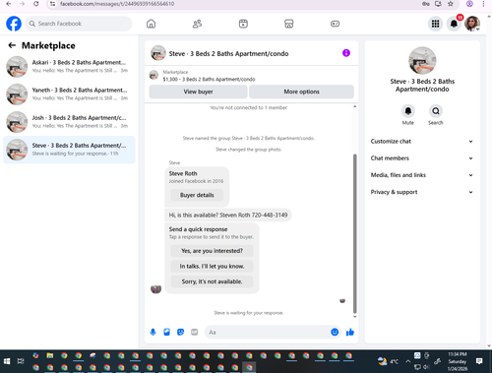Click the browser bookmark star icon
The height and width of the screenshot is (373, 492).
point(451,4)
